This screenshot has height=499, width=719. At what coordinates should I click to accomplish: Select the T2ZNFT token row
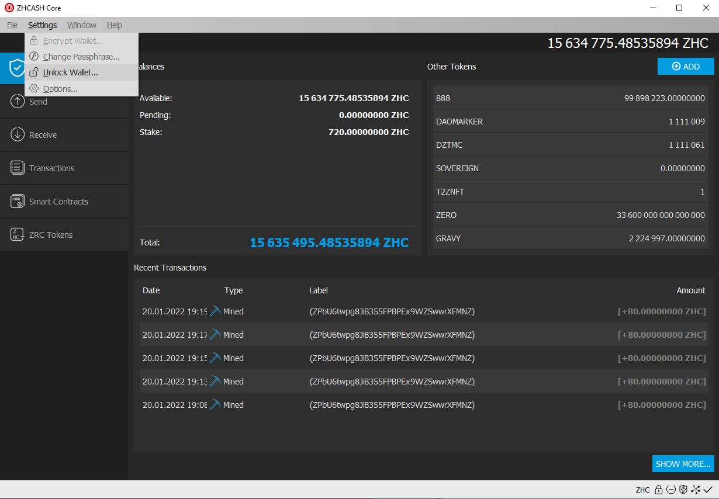pos(571,192)
